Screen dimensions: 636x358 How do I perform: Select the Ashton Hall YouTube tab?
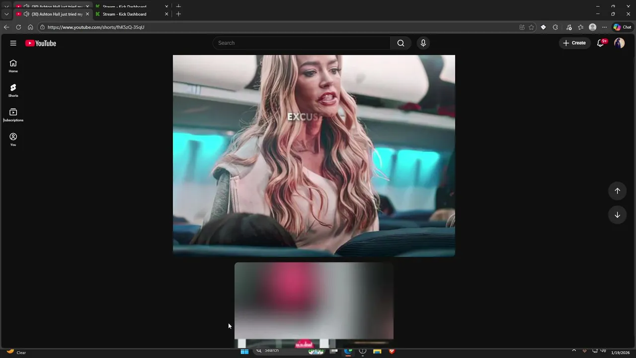click(x=53, y=14)
